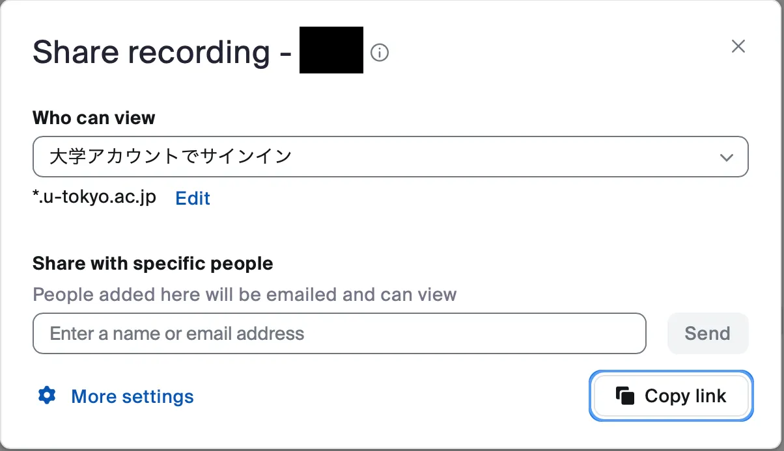The image size is (784, 451).
Task: Click the gear icon for More settings
Action: pyautogui.click(x=47, y=395)
